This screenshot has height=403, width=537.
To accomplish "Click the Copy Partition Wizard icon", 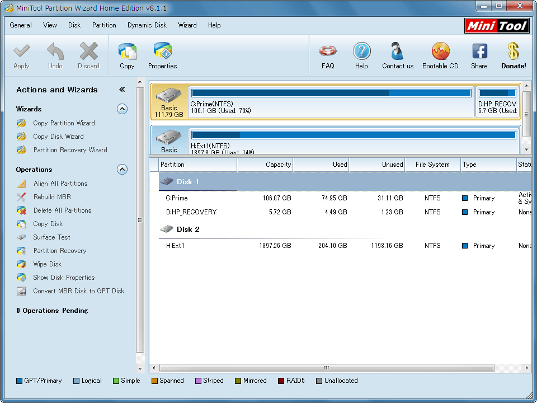I will coord(21,123).
